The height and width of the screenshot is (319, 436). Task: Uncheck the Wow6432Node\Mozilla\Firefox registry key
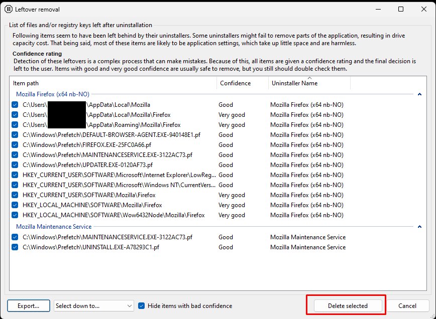pyautogui.click(x=15, y=215)
